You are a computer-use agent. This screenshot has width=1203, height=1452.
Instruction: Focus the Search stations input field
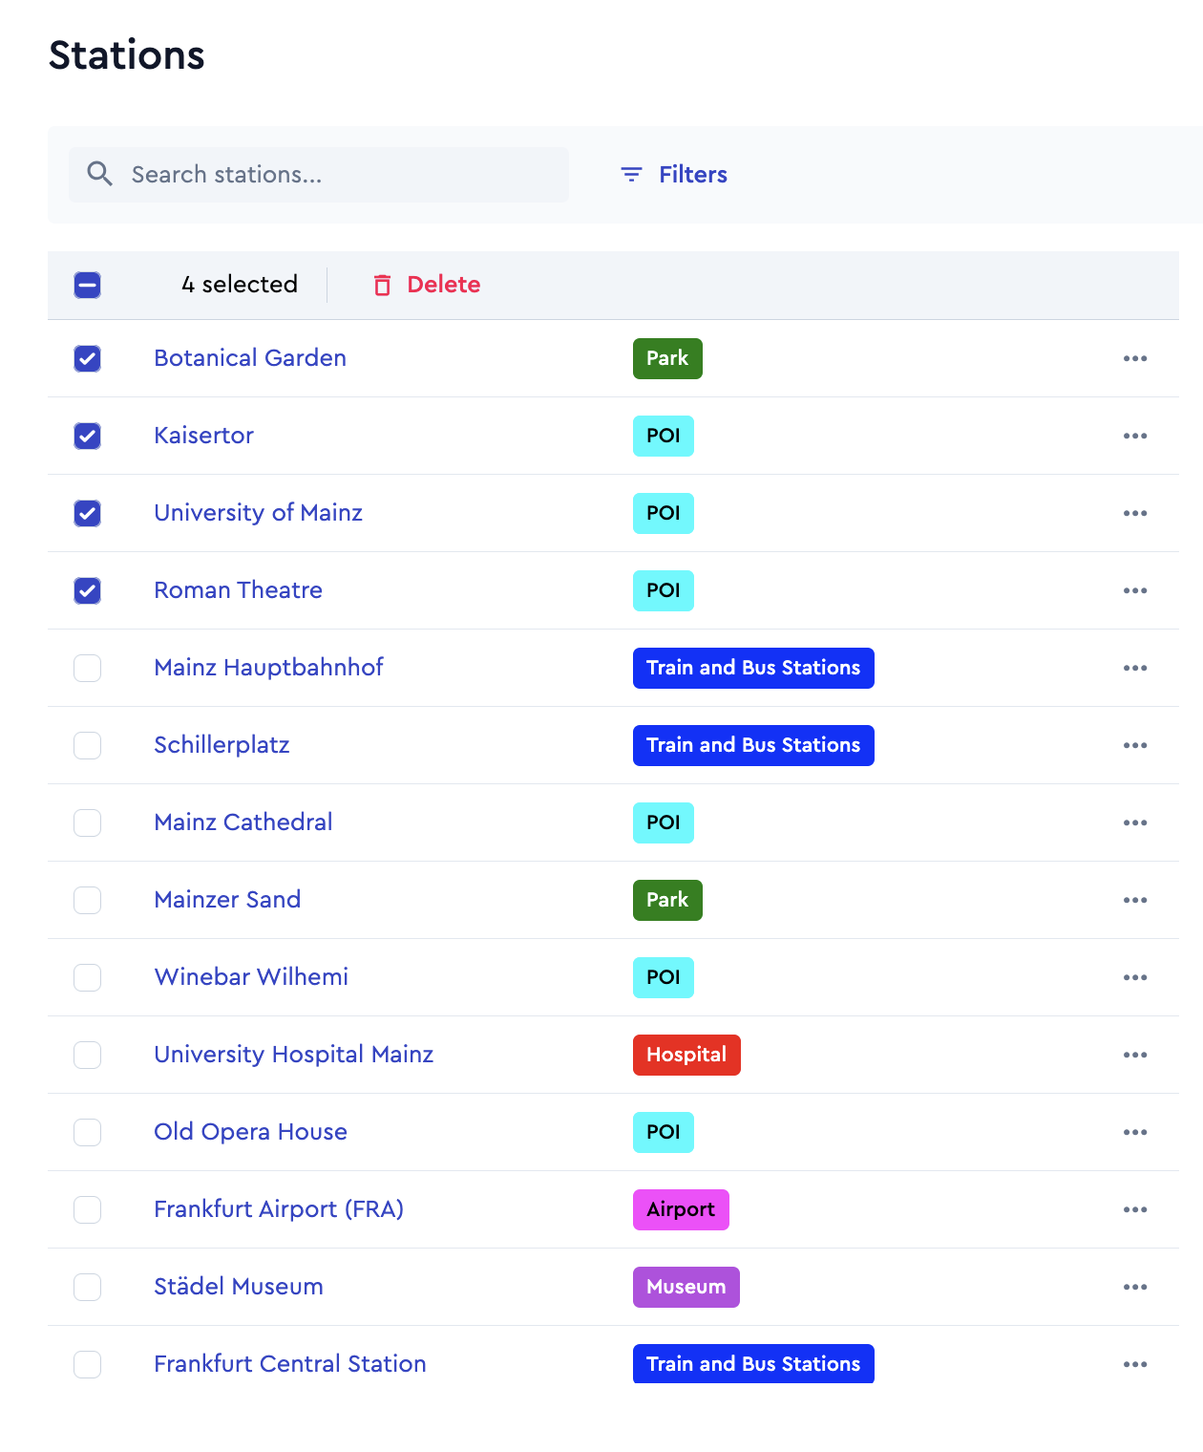pyautogui.click(x=319, y=175)
